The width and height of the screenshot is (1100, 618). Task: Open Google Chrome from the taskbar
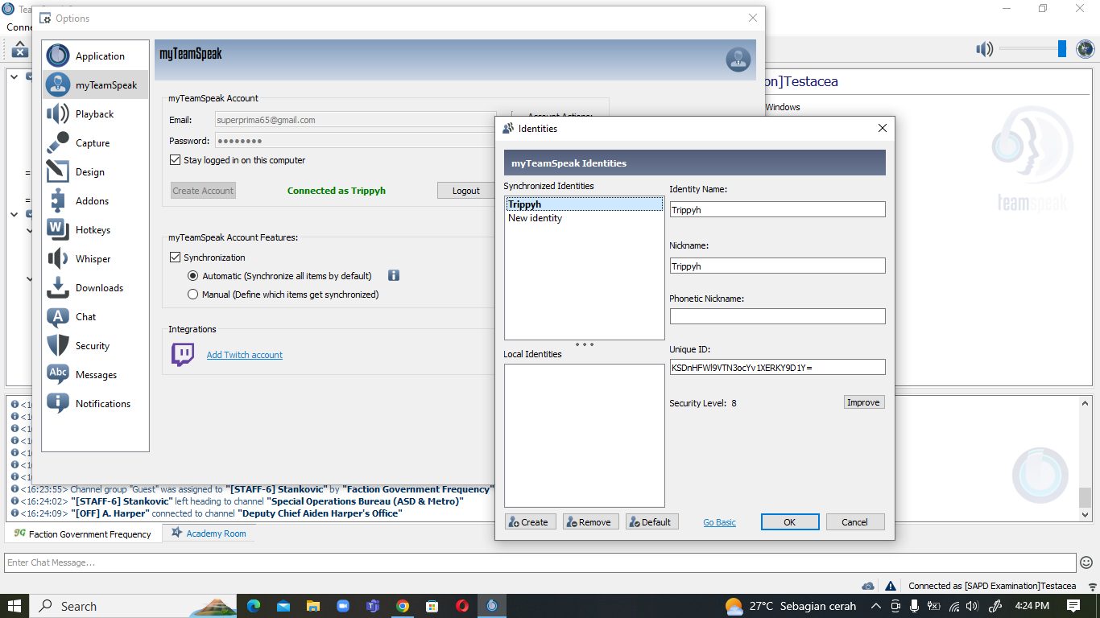[x=403, y=606]
